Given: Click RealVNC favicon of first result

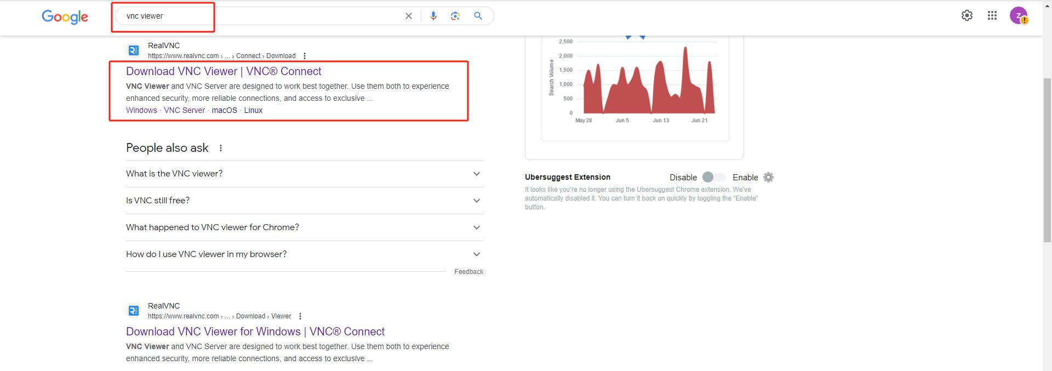Looking at the screenshot, I should [134, 50].
